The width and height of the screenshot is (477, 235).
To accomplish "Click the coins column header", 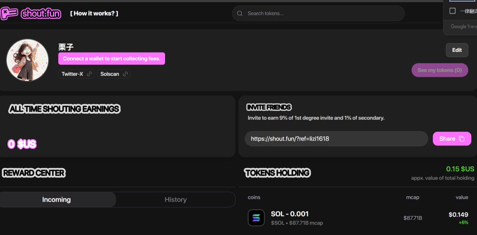I will click(254, 197).
